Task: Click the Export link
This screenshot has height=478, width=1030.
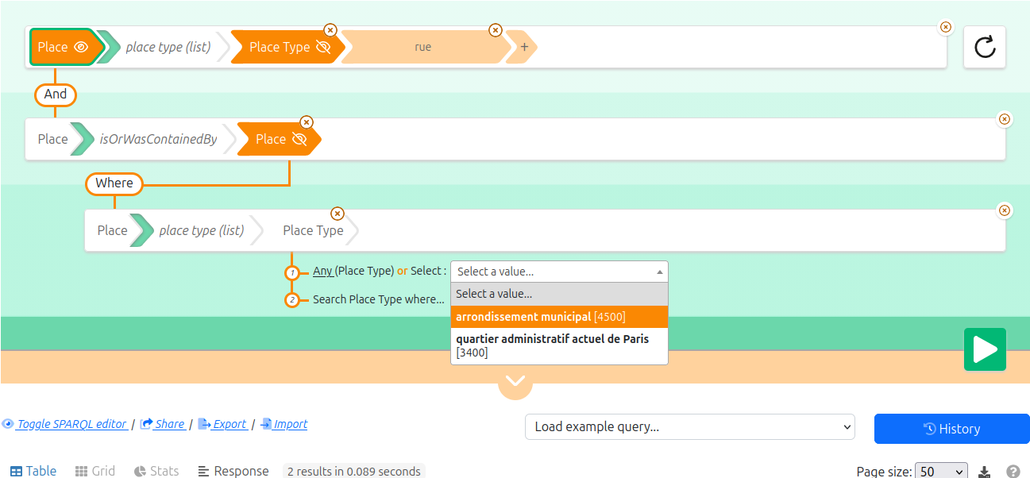Action: 222,424
